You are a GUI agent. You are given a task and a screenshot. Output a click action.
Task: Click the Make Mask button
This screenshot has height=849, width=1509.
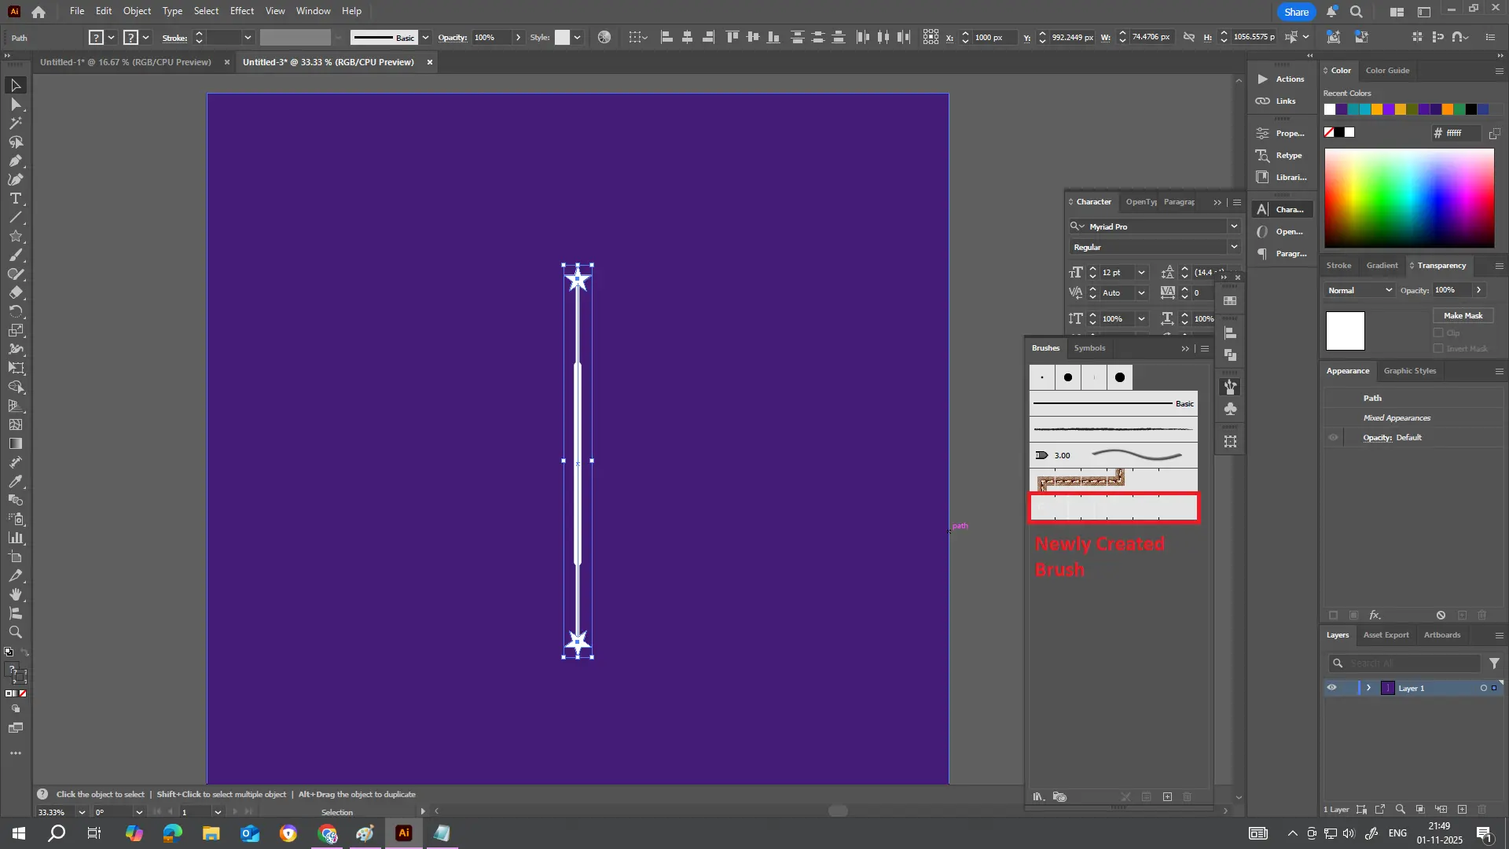pyautogui.click(x=1462, y=315)
